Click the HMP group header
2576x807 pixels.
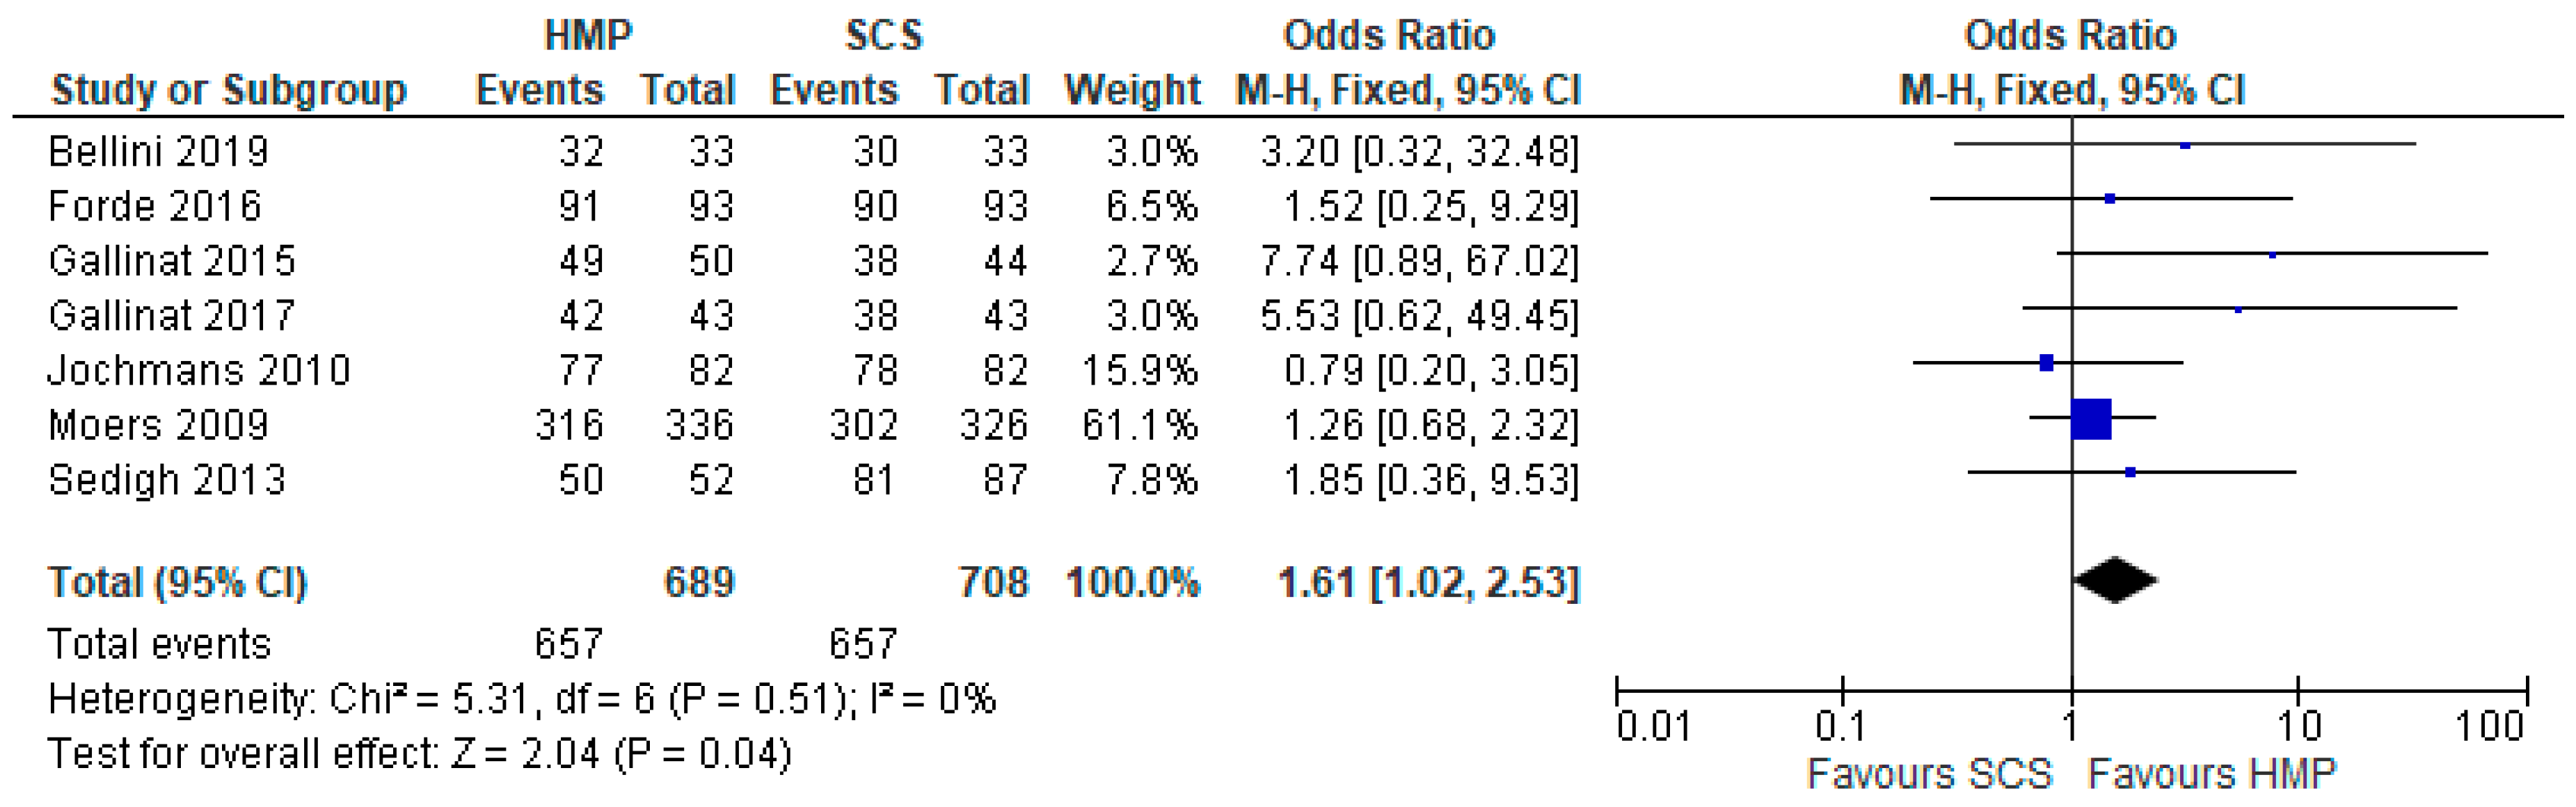[588, 36]
